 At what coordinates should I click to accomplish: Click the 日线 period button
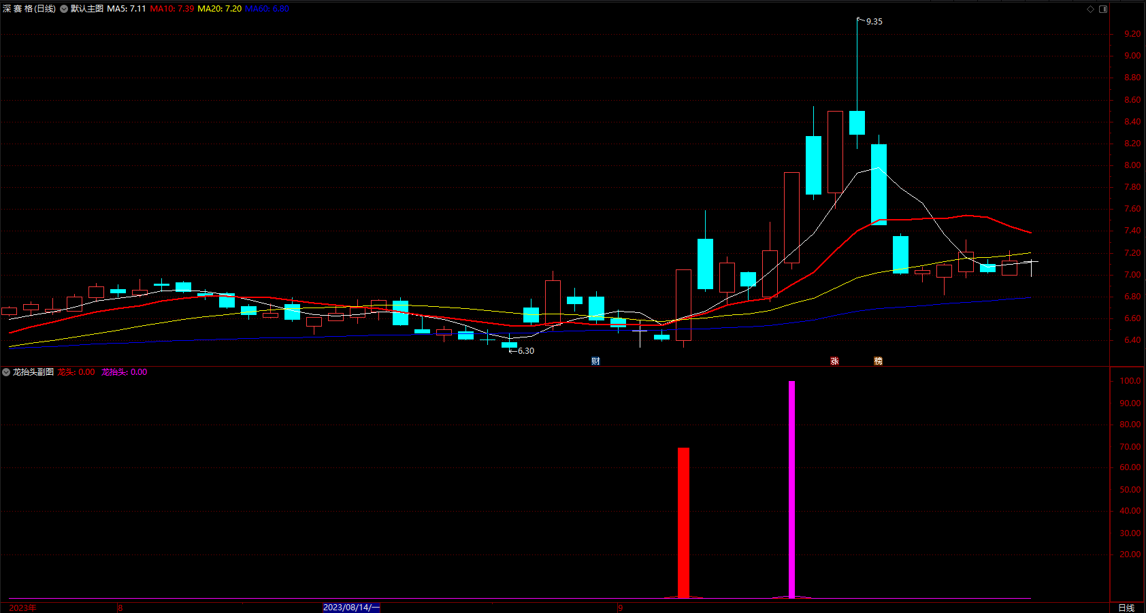1126,608
